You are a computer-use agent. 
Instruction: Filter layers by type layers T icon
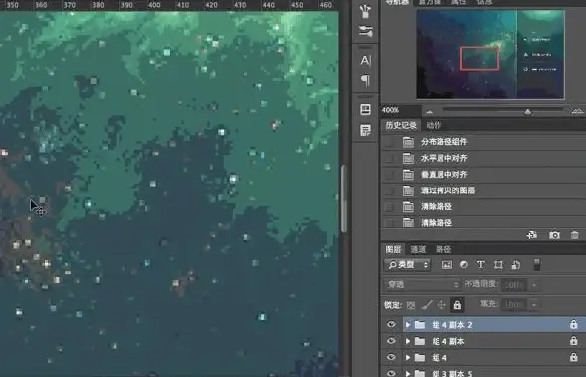pyautogui.click(x=481, y=265)
